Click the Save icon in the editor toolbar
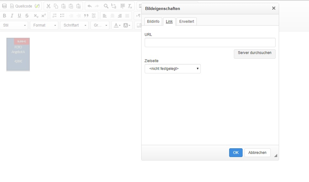 click(x=4, y=6)
